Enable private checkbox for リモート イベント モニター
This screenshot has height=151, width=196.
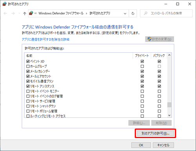pos(142,91)
